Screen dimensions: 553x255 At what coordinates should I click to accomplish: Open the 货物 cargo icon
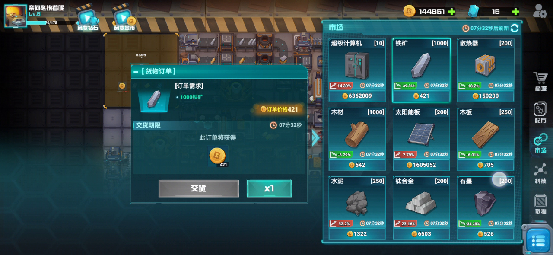(x=540, y=204)
